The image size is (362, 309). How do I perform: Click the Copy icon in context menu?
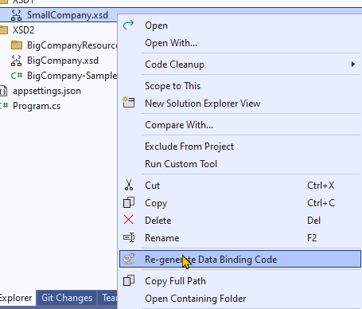[x=129, y=202]
